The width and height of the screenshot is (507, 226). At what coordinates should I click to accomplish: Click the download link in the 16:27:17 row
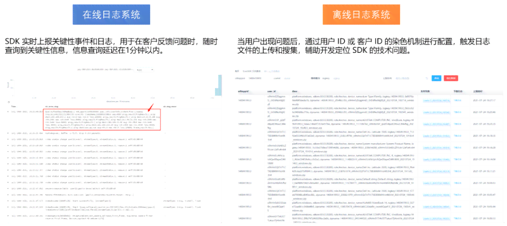pos(457,100)
